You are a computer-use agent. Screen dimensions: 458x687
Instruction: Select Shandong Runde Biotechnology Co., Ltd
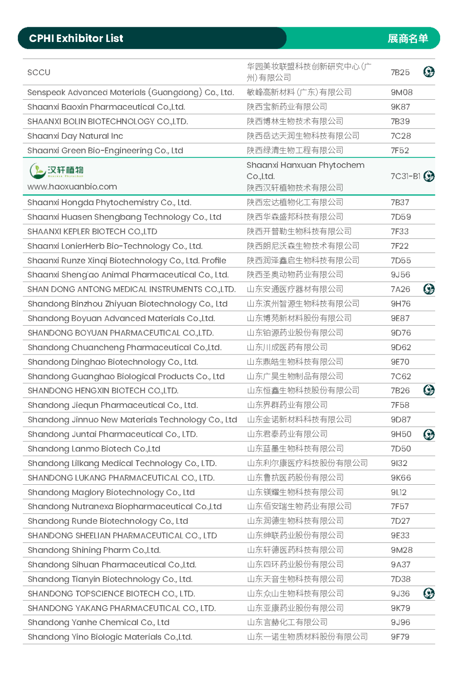(x=108, y=521)
